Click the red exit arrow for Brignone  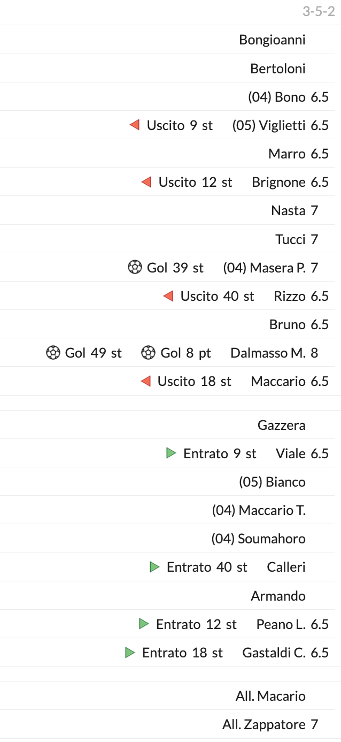[146, 182]
